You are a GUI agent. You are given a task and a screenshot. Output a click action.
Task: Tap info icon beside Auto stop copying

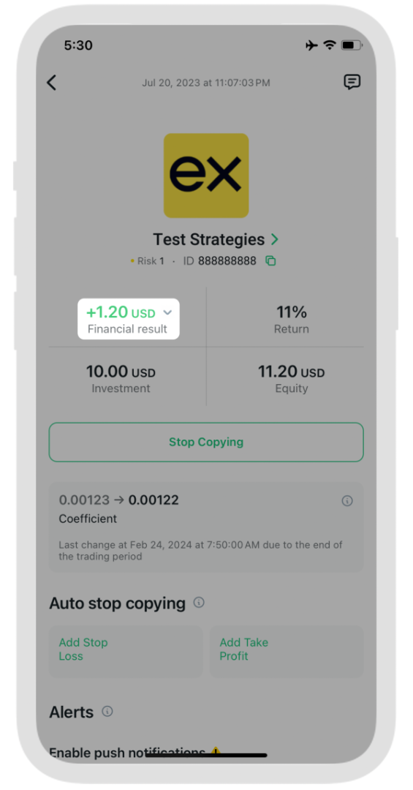click(199, 603)
